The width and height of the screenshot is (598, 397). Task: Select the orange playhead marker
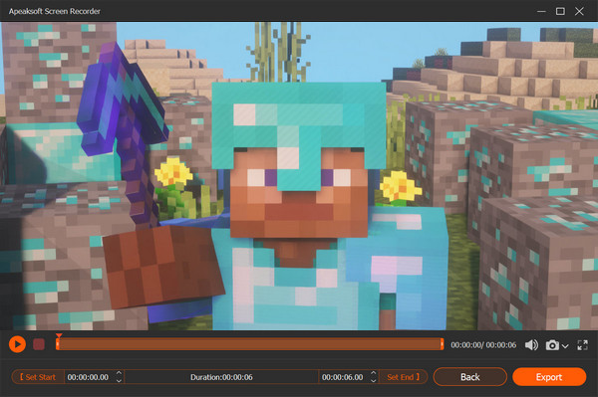59,335
